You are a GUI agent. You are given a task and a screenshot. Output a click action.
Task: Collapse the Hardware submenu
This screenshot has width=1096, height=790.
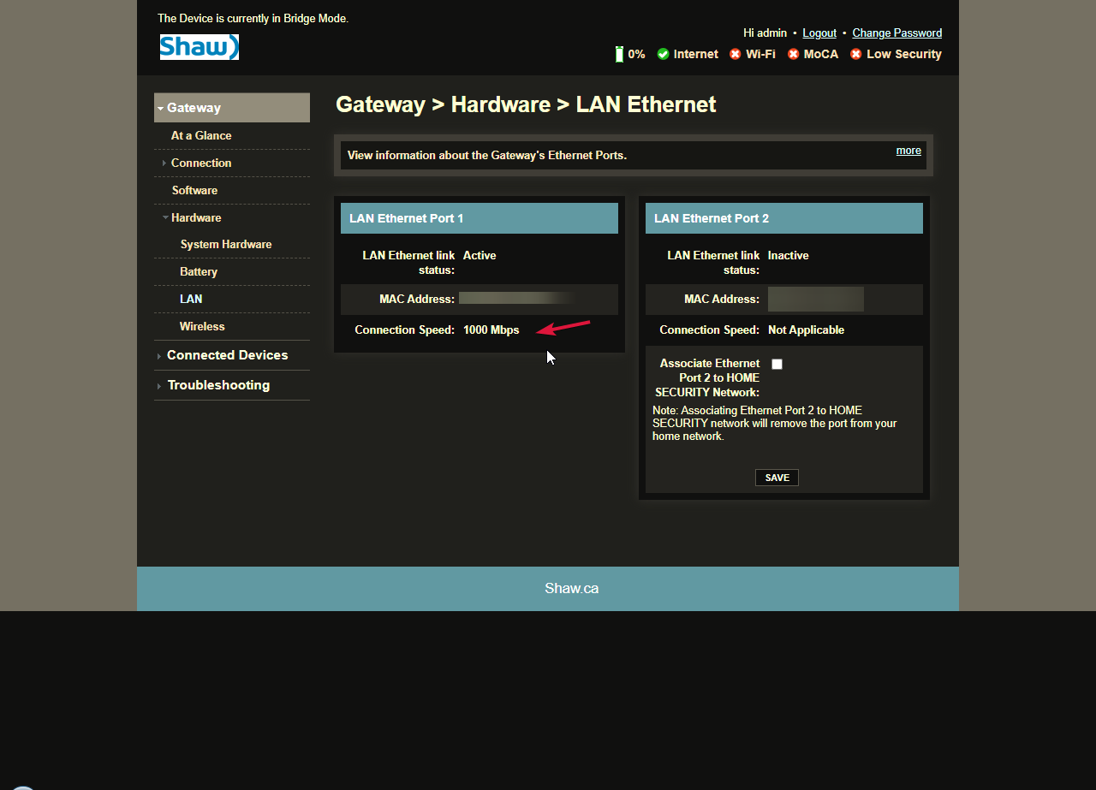coord(195,217)
